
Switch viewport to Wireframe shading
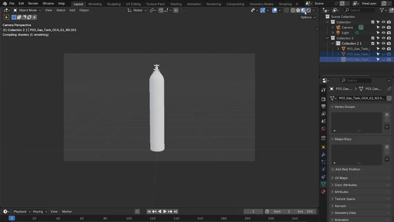coord(293,11)
